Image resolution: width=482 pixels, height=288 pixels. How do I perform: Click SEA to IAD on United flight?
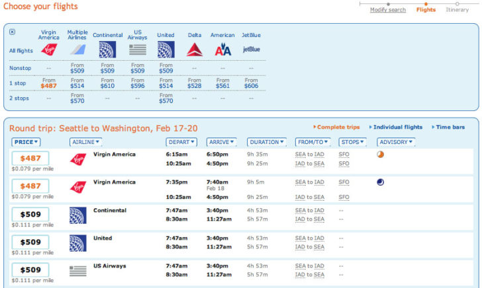tap(310, 238)
